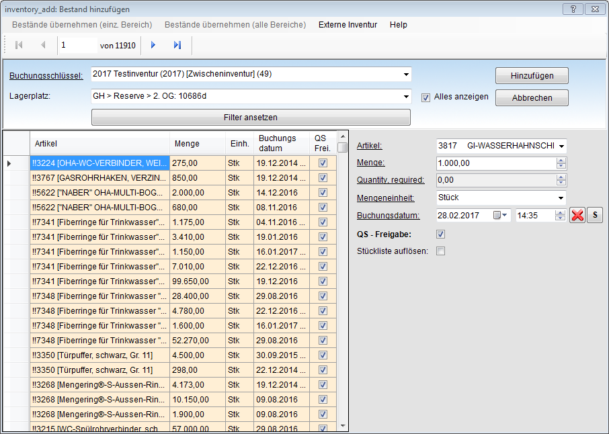Open the Mengeneinheit dropdown
This screenshot has height=434, width=609.
click(x=561, y=198)
